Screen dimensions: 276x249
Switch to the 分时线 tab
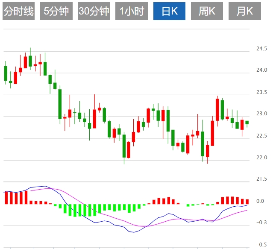[18, 12]
